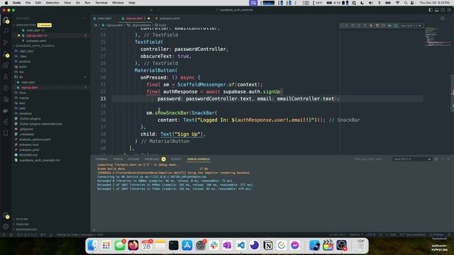Click the _SignUpState breadcrumb
Screen dimensions: 454x255
coord(140,25)
